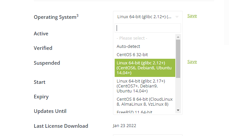
Task: Click the Jan 23 2022 download date
Action: [x=125, y=125]
